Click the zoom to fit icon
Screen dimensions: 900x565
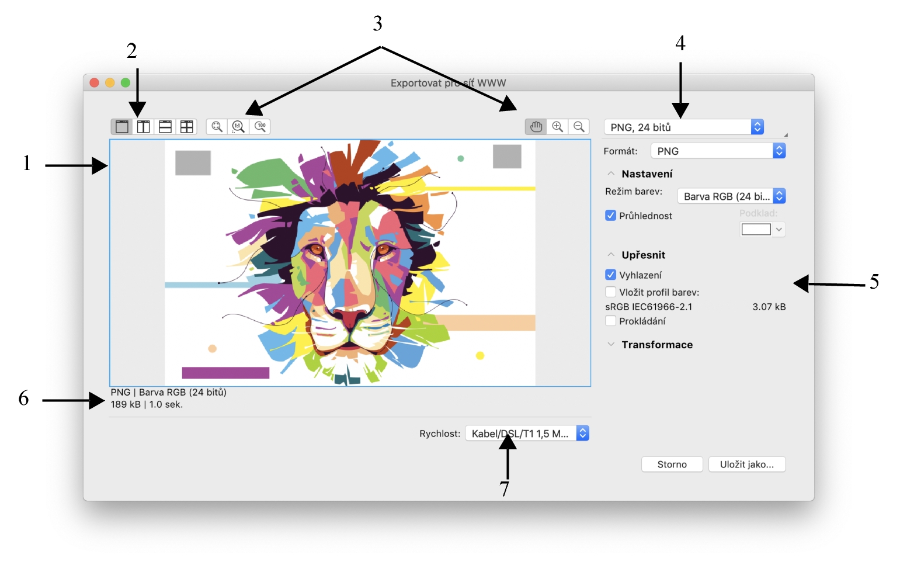click(217, 127)
